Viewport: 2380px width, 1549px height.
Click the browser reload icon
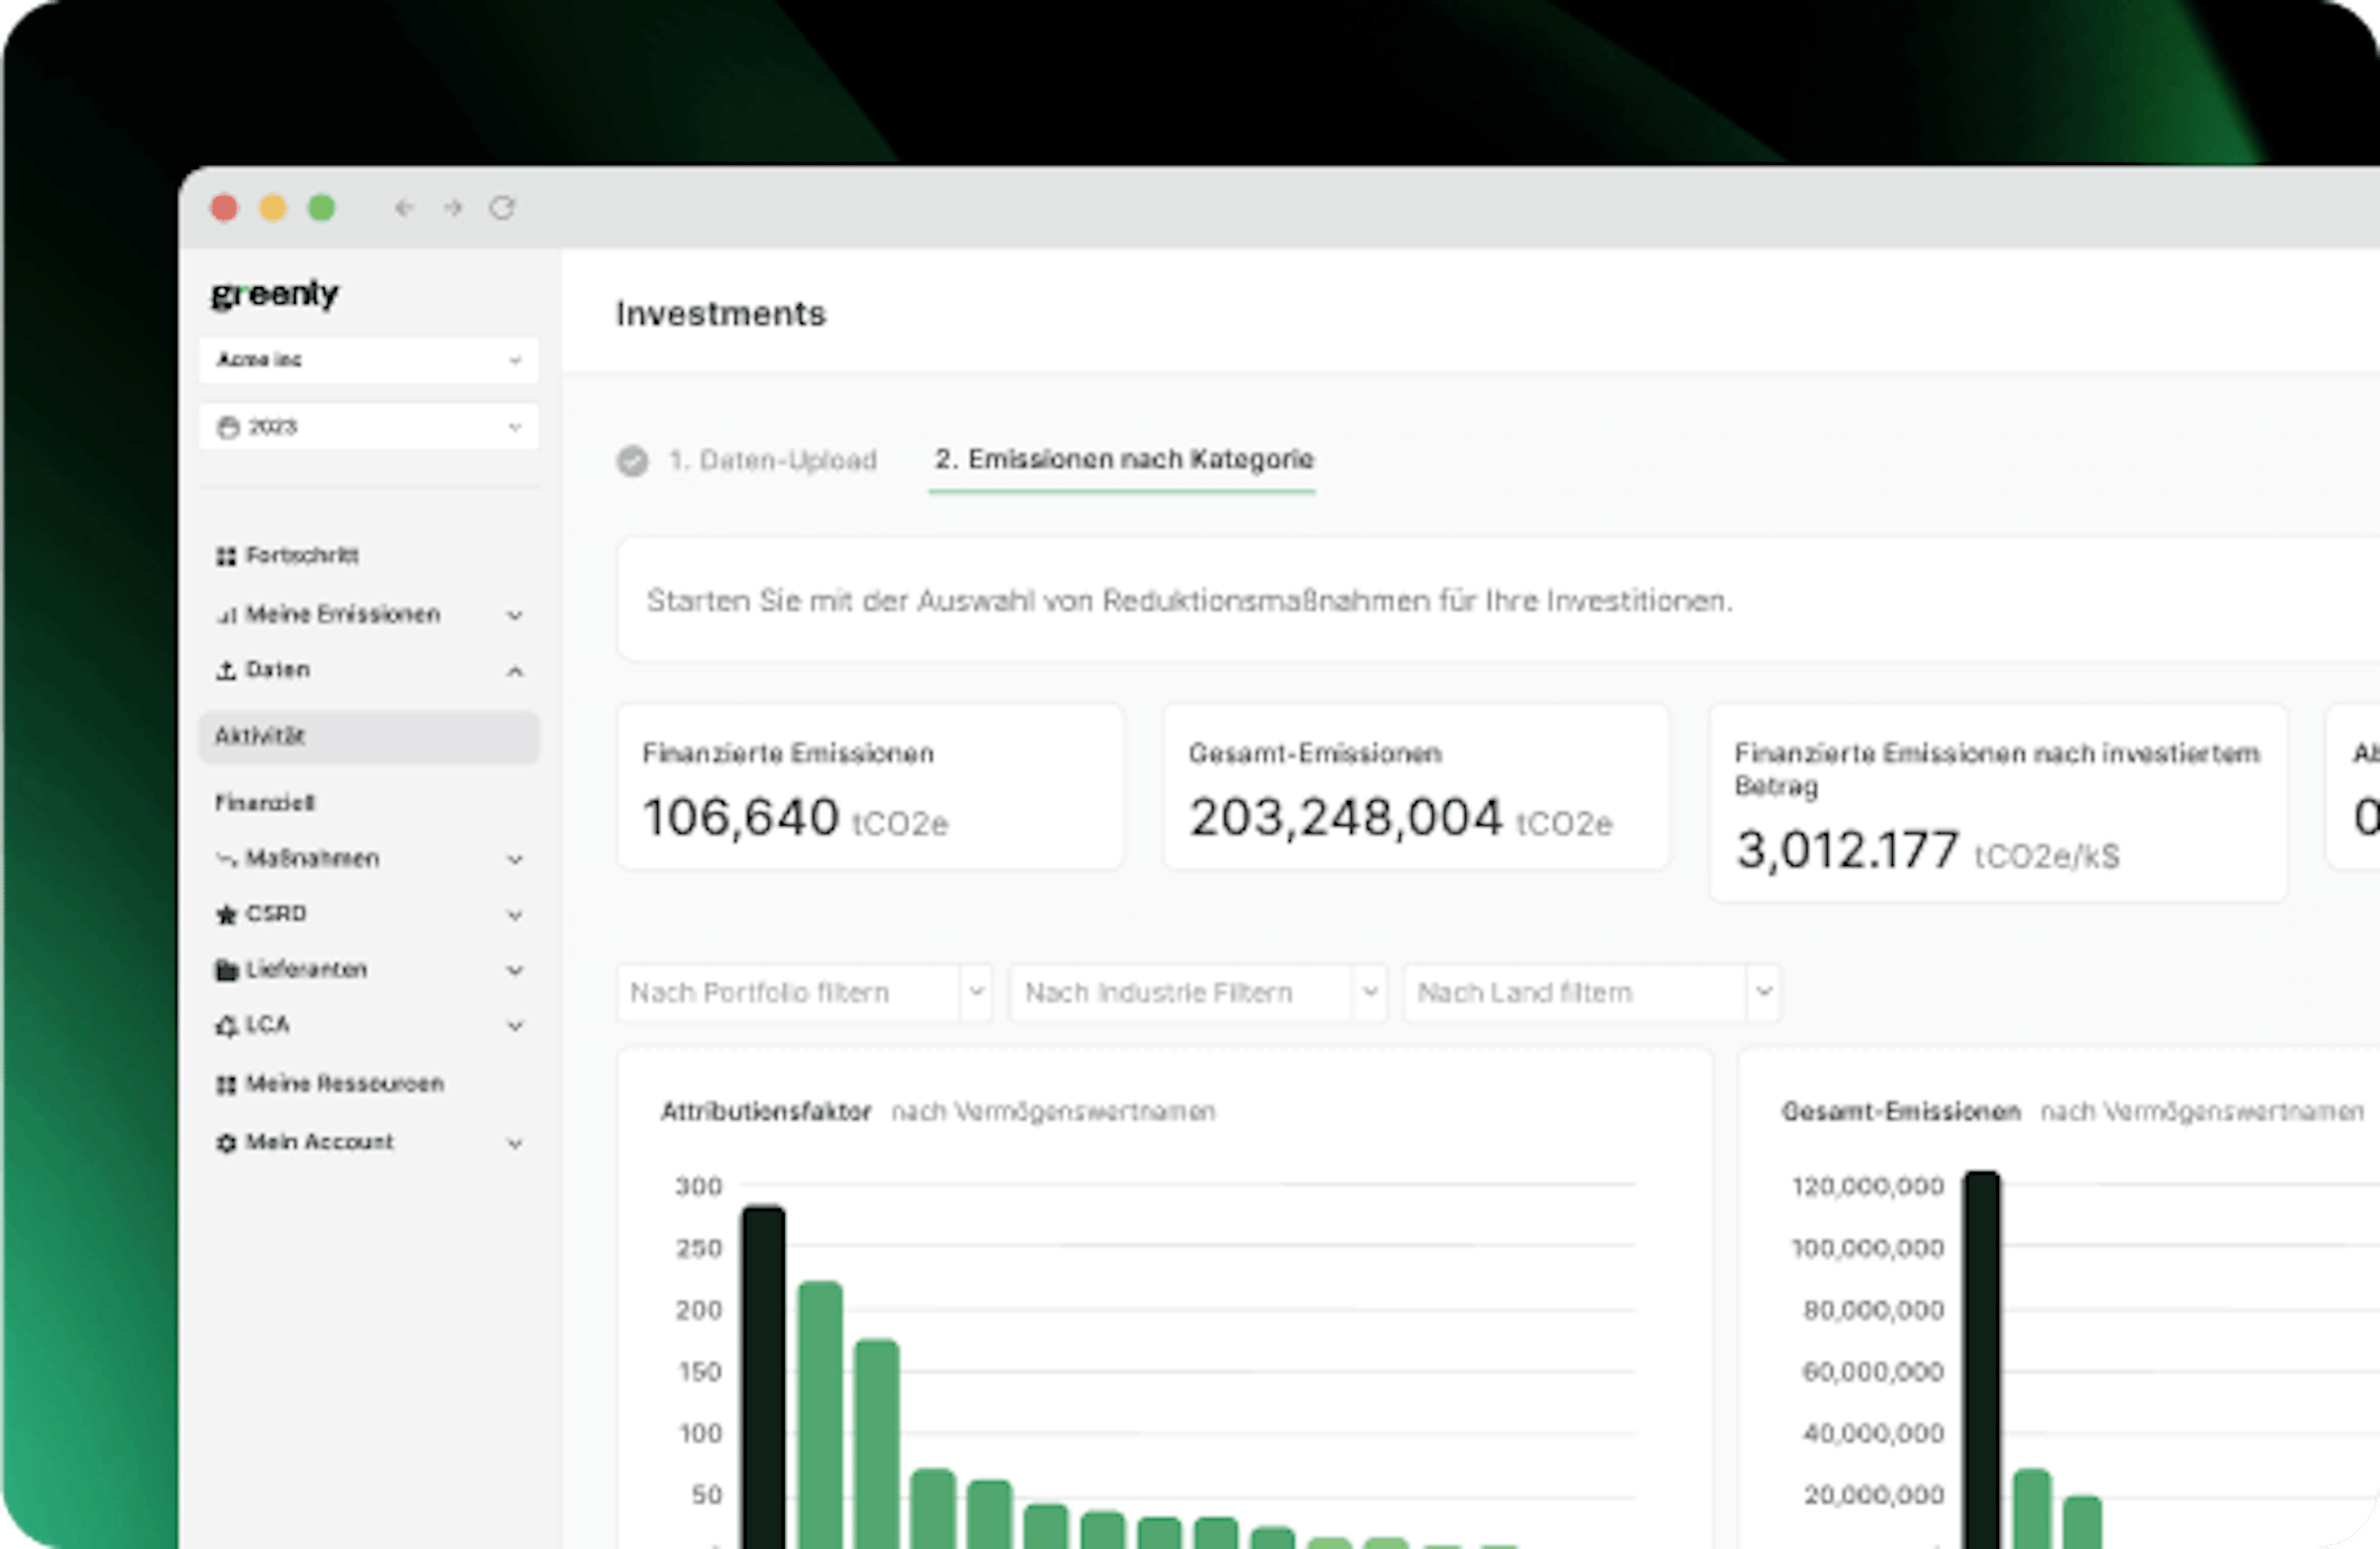pyautogui.click(x=503, y=208)
